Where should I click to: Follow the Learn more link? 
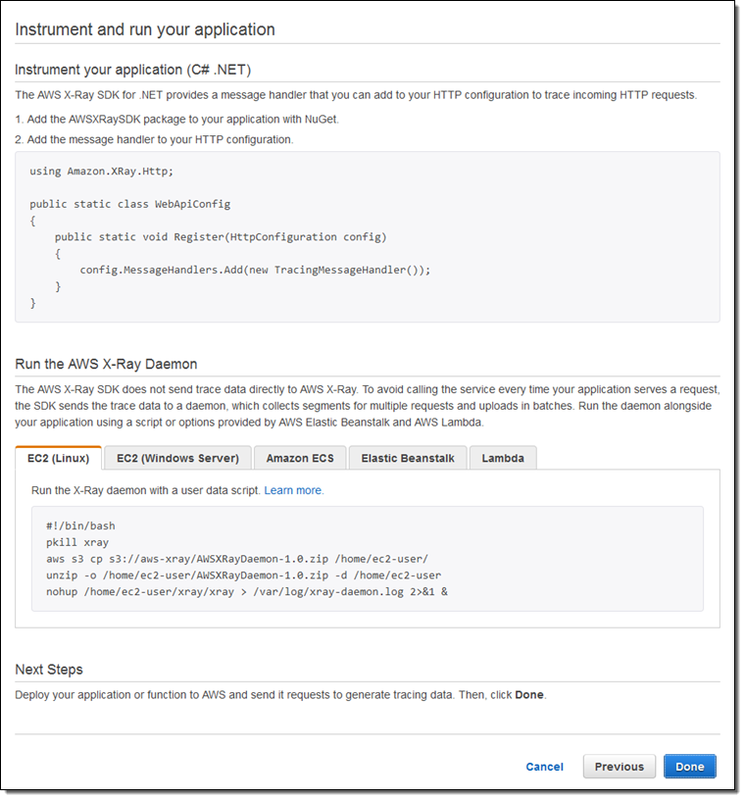point(293,490)
